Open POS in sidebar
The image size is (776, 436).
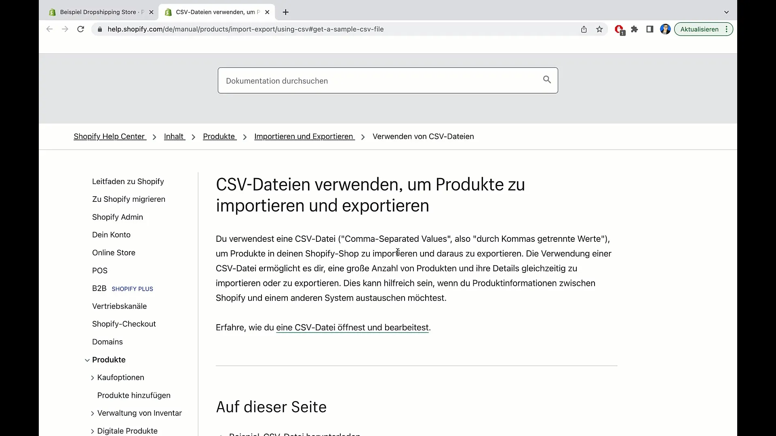coord(100,270)
